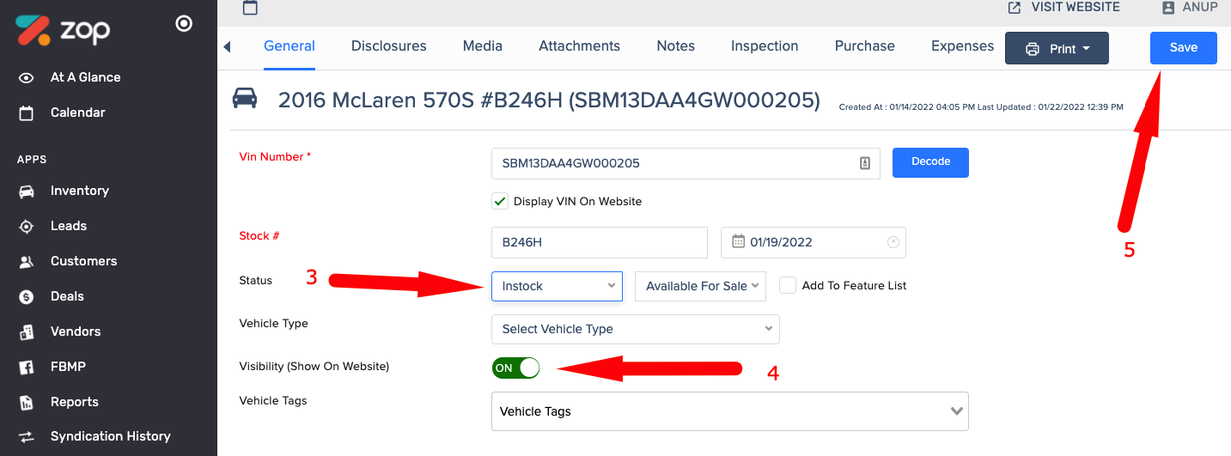Click the Leads target icon
Image resolution: width=1231 pixels, height=456 pixels.
point(27,226)
